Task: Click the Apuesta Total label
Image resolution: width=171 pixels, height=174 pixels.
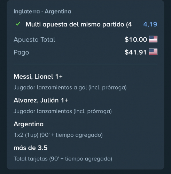Action: tap(34, 40)
